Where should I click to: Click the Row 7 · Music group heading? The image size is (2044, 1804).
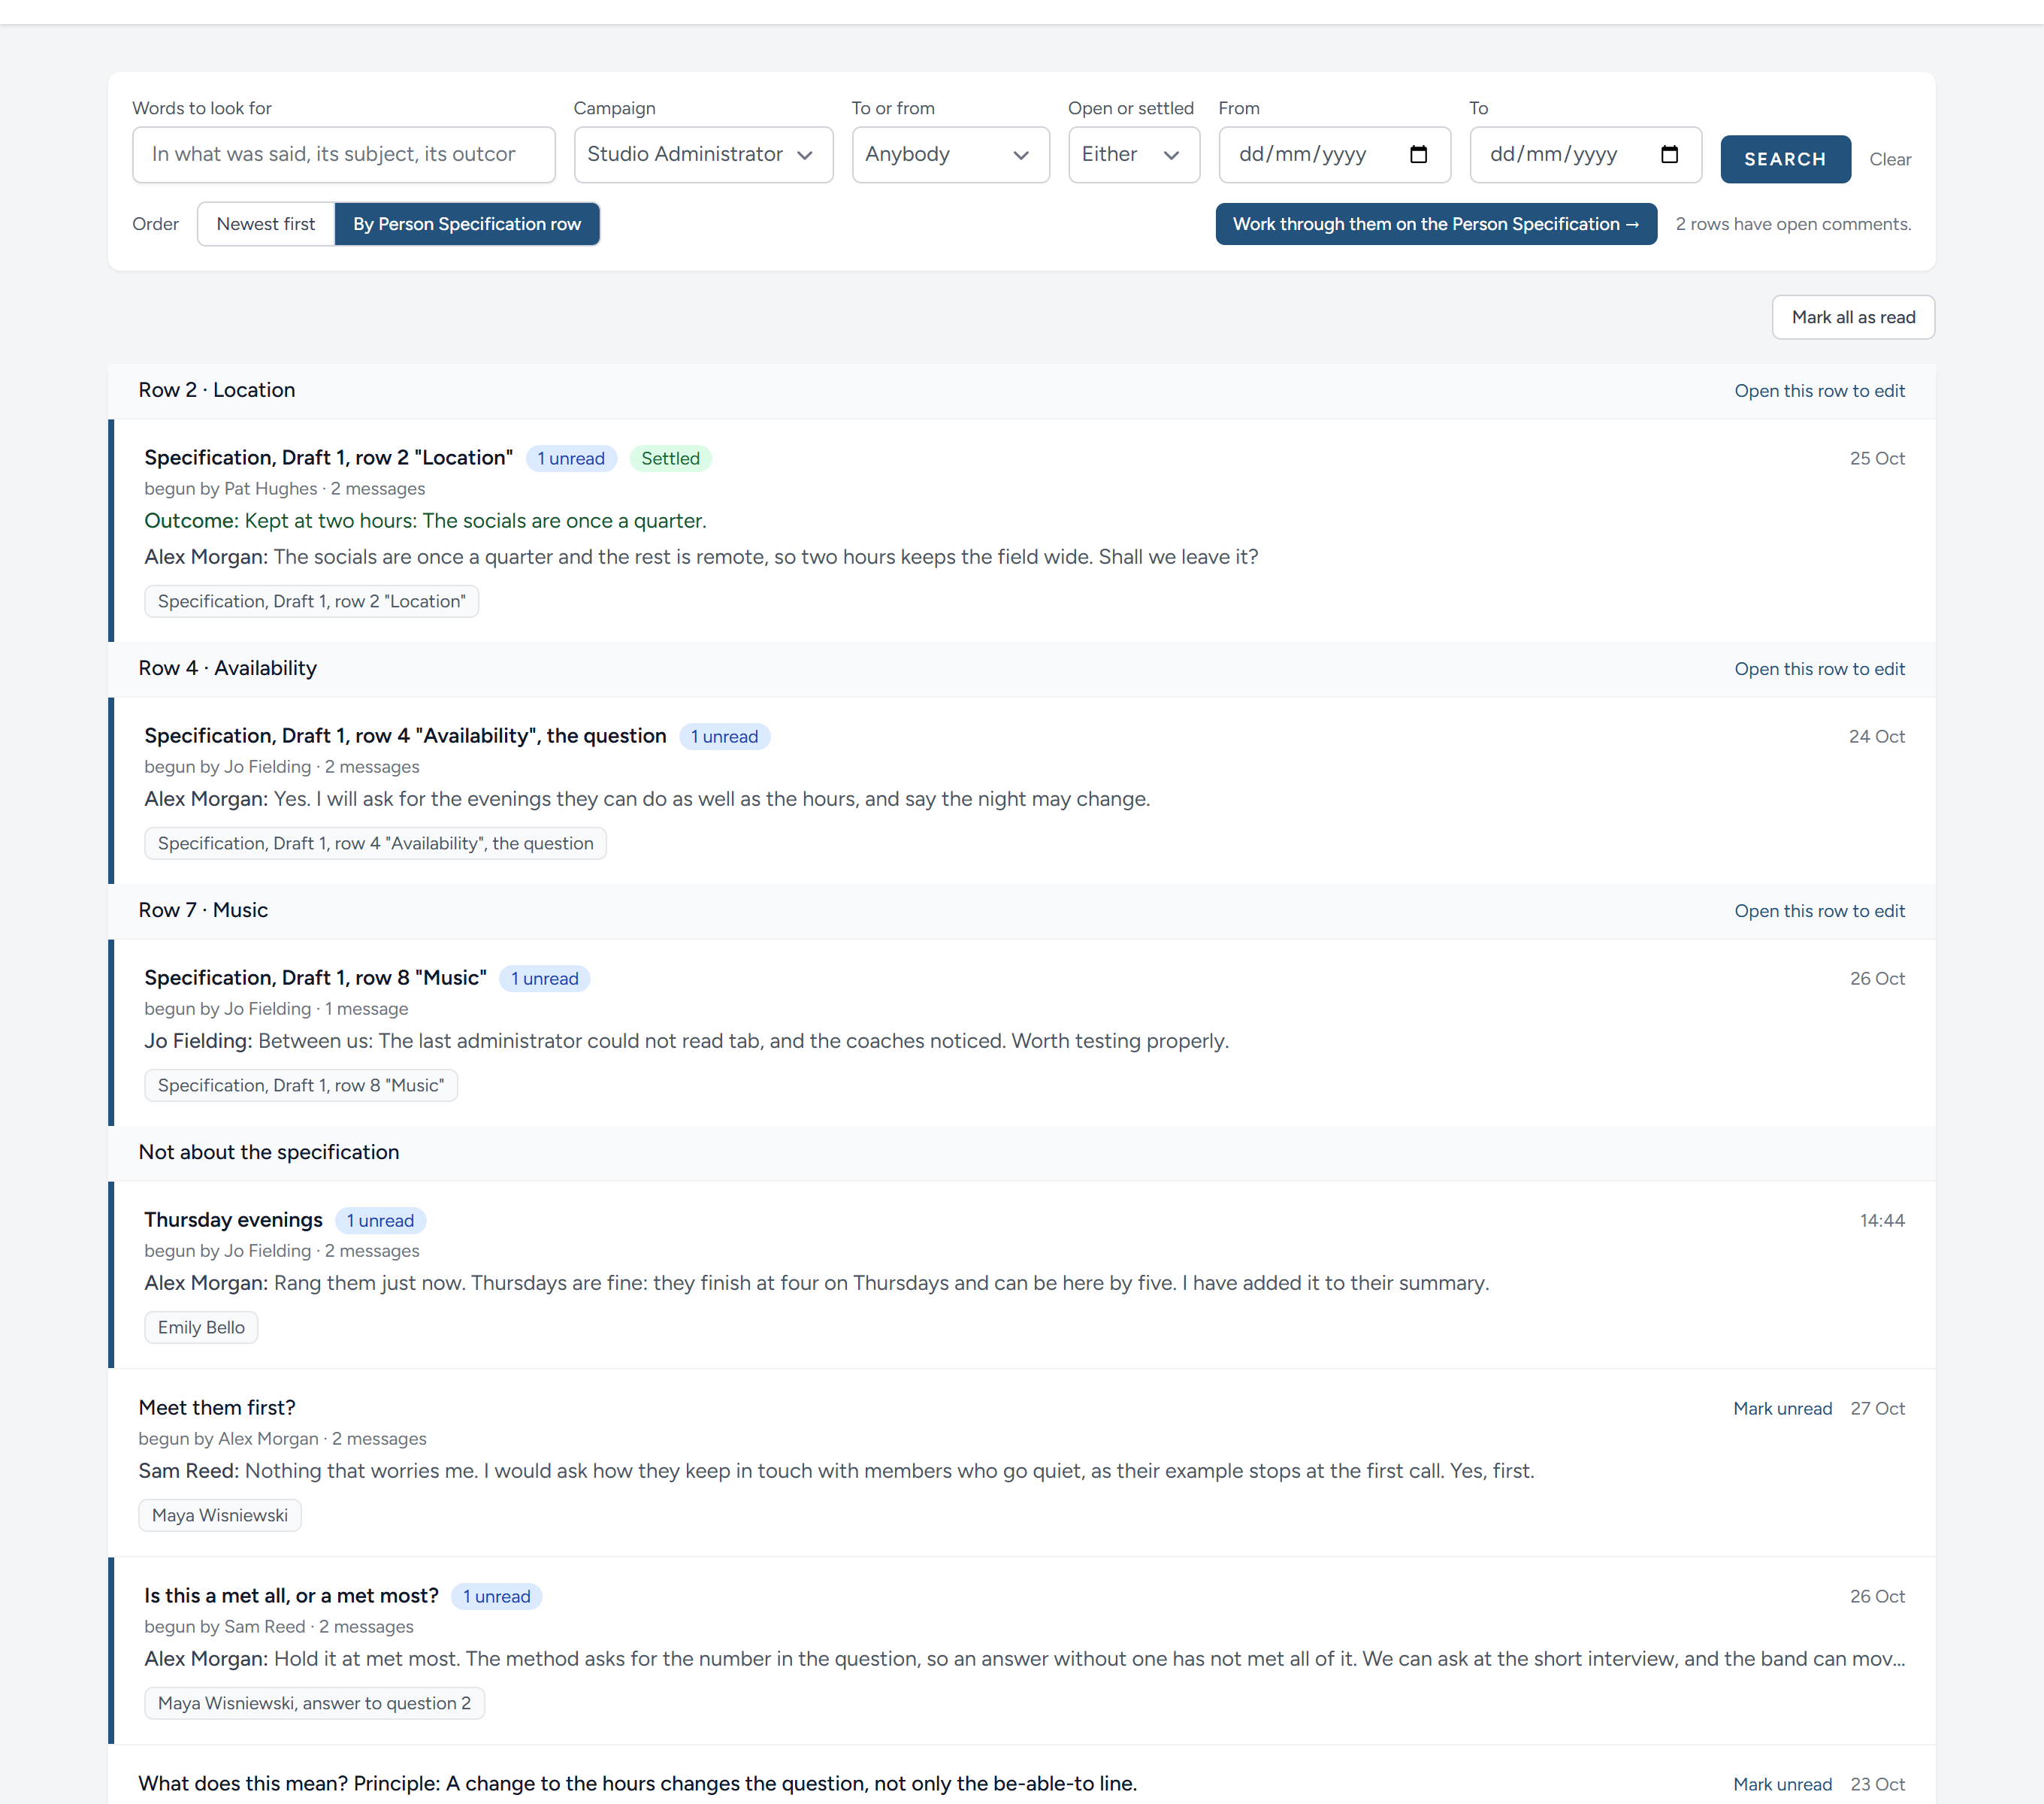tap(203, 910)
